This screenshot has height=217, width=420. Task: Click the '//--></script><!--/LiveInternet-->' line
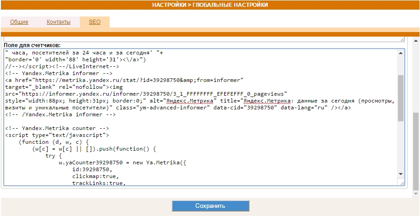coord(62,66)
